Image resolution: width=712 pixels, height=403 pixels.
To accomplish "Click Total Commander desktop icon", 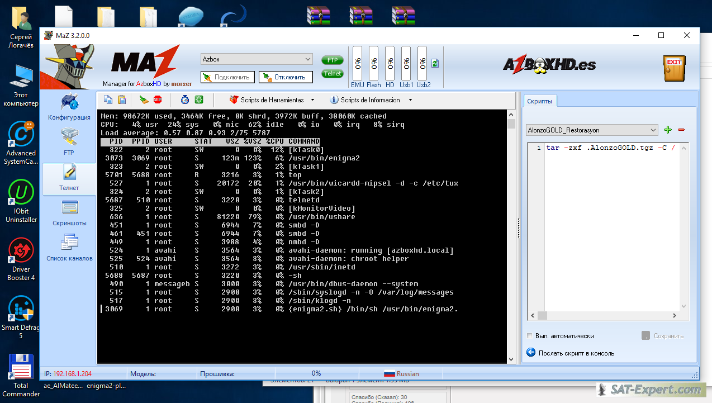I will pos(21,375).
